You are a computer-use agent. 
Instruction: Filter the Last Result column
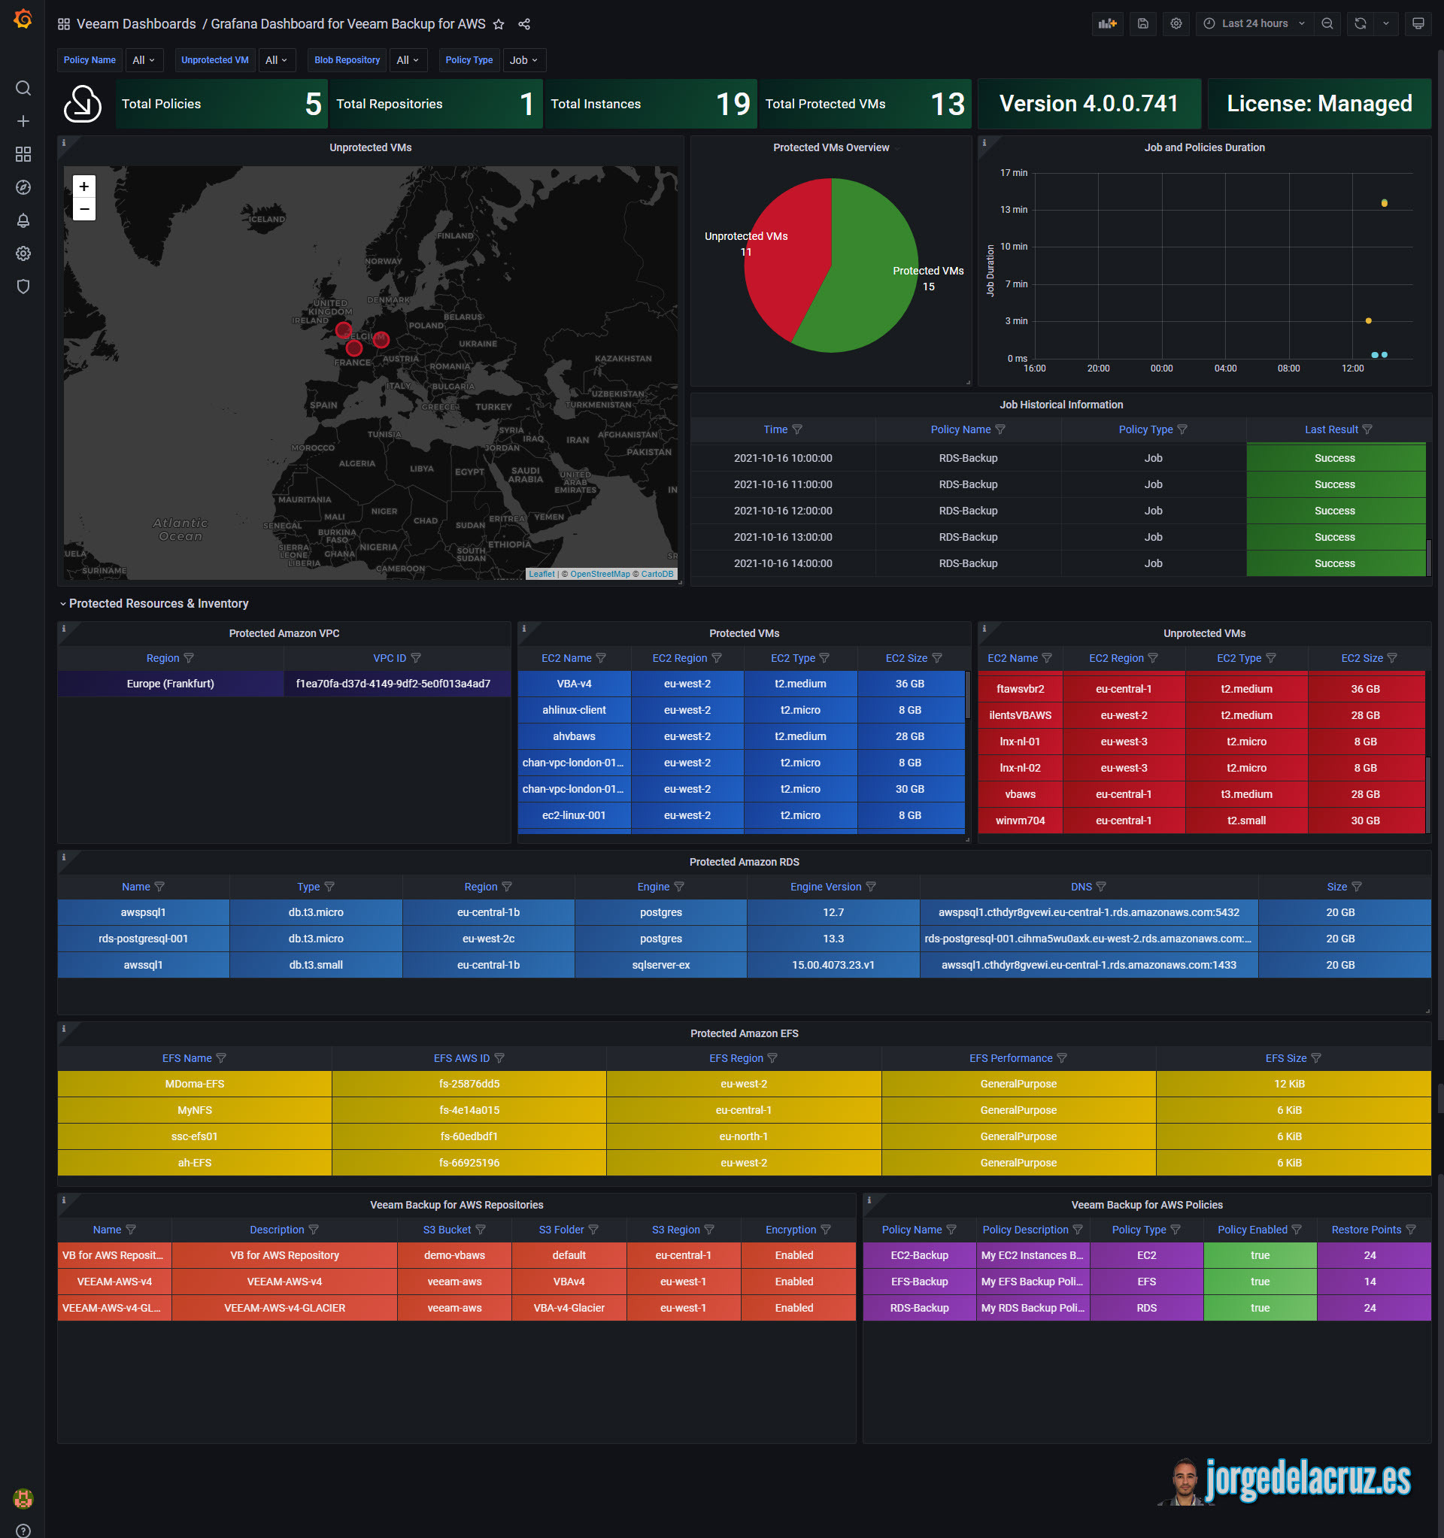click(x=1367, y=429)
